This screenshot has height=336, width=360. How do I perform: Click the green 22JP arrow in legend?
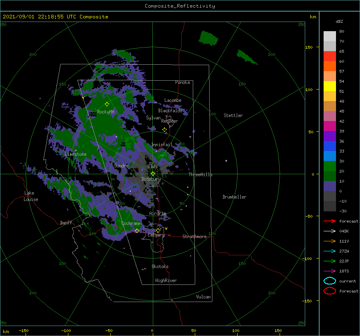[x=330, y=261]
